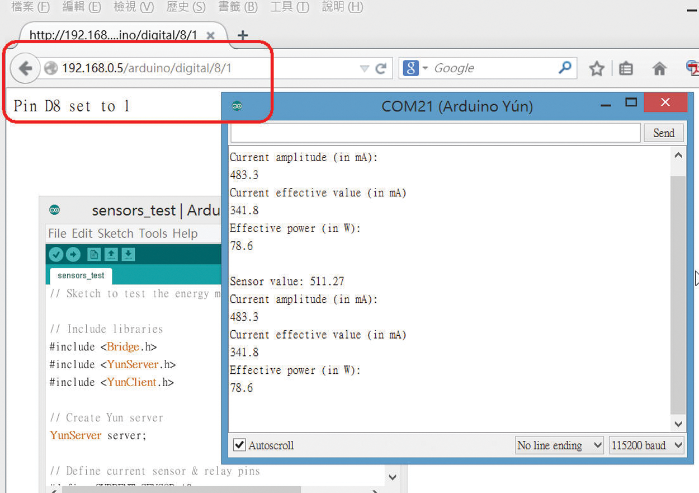This screenshot has width=699, height=493.
Task: Click the browser Back arrow button
Action: [x=25, y=68]
